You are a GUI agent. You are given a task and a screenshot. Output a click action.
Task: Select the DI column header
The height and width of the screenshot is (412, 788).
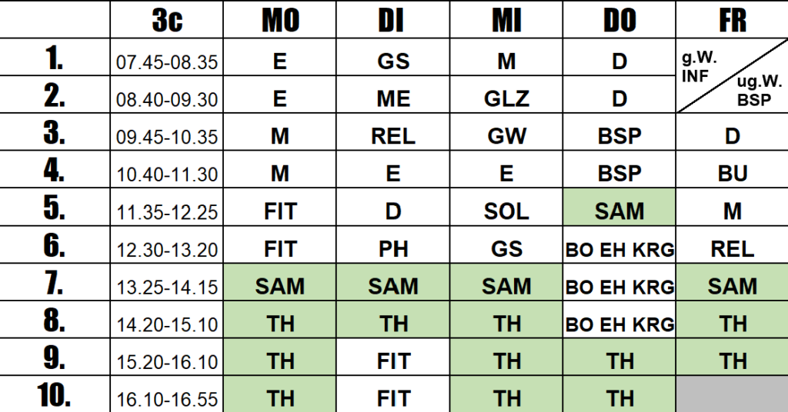[393, 19]
